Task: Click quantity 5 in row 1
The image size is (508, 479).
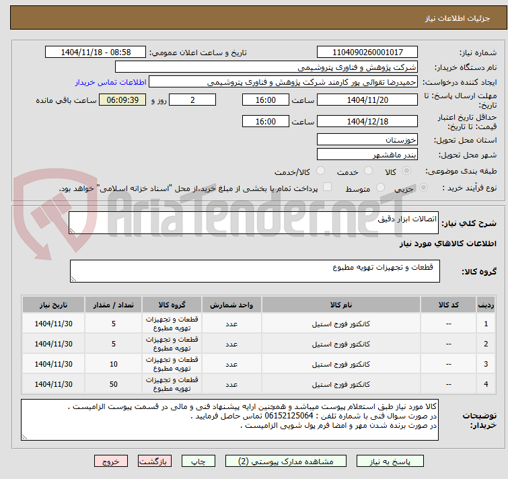Action: [114, 324]
